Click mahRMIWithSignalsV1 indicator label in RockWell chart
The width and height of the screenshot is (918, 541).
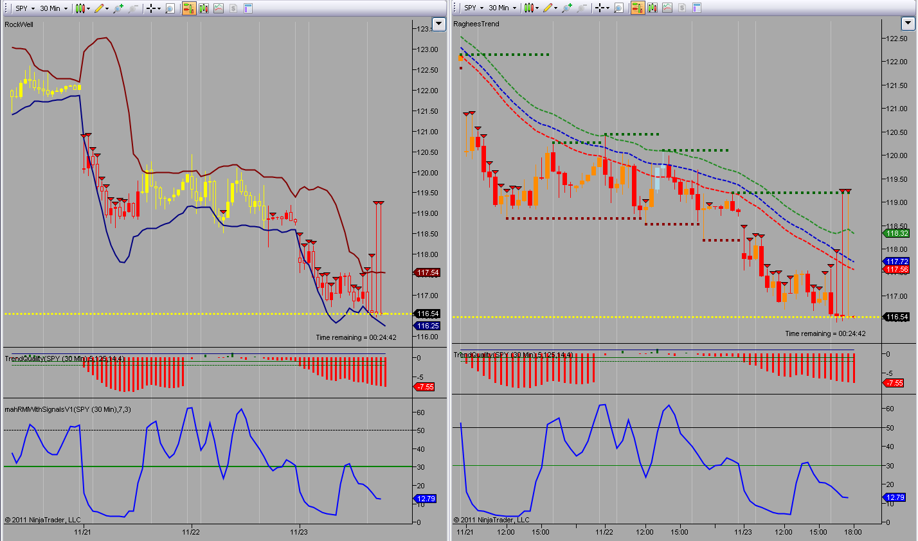[x=67, y=409]
